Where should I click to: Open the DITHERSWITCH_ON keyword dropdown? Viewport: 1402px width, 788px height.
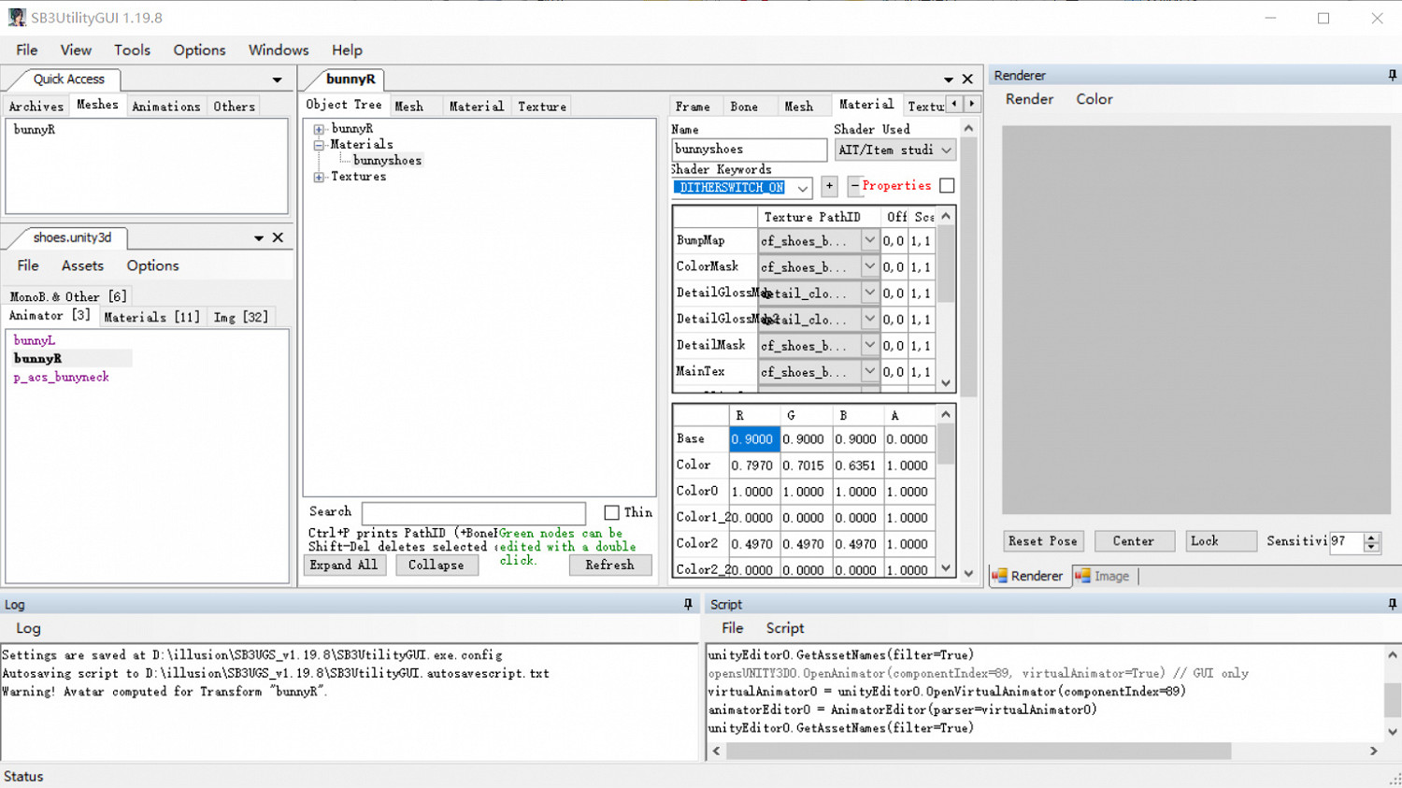coord(802,188)
